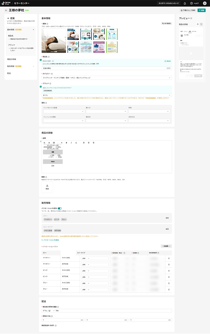Open カスタマーからのメッセージ
Viewport: 210px width, 334px height.
(x=169, y=3)
